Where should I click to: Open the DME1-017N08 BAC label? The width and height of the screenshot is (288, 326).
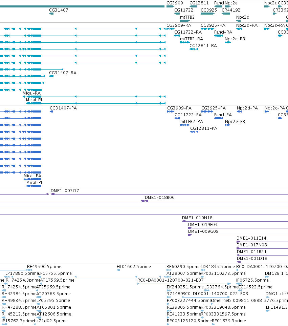click(x=252, y=245)
